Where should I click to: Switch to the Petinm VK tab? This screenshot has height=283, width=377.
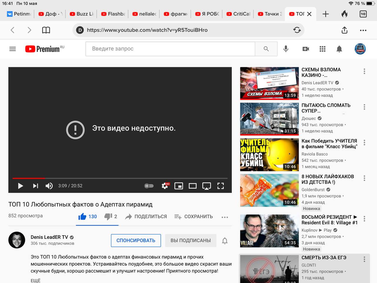(19, 14)
